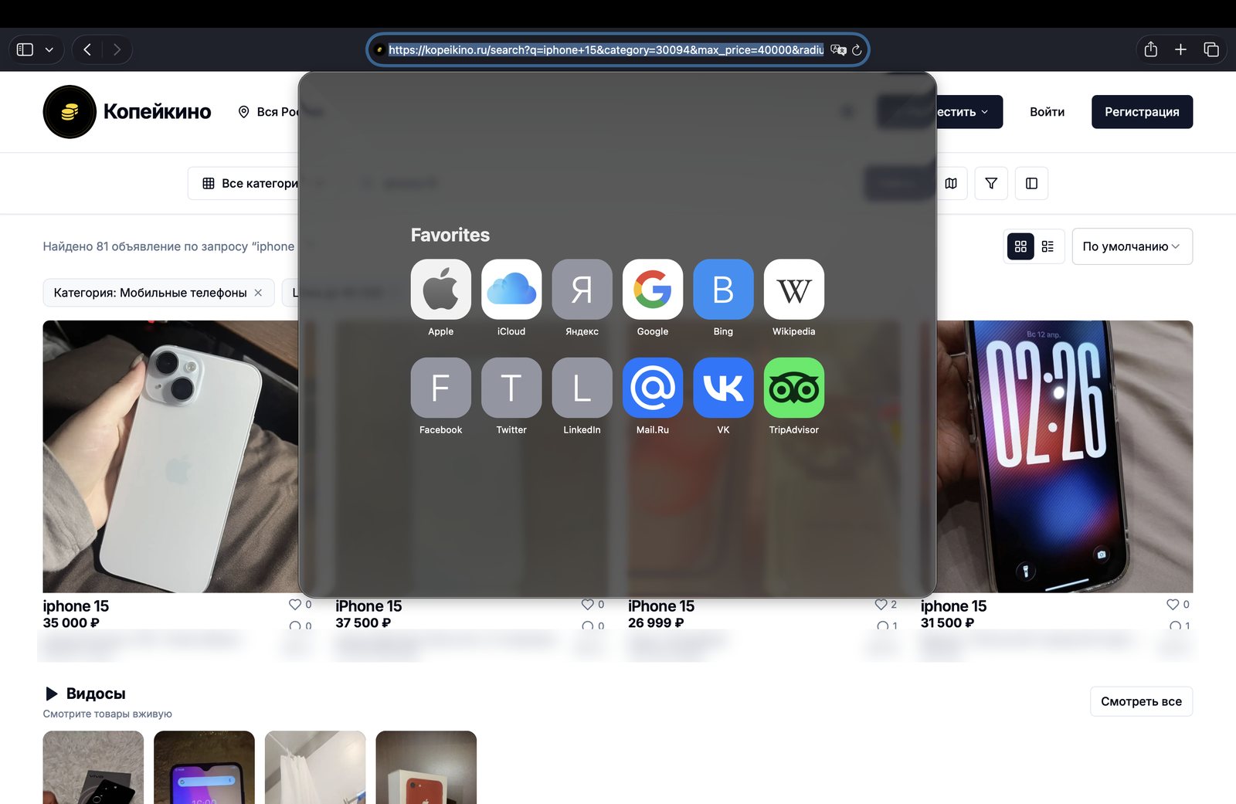Switch to grid view of listings

1020,246
